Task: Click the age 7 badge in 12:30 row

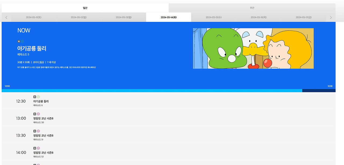Action: [x=38, y=97]
